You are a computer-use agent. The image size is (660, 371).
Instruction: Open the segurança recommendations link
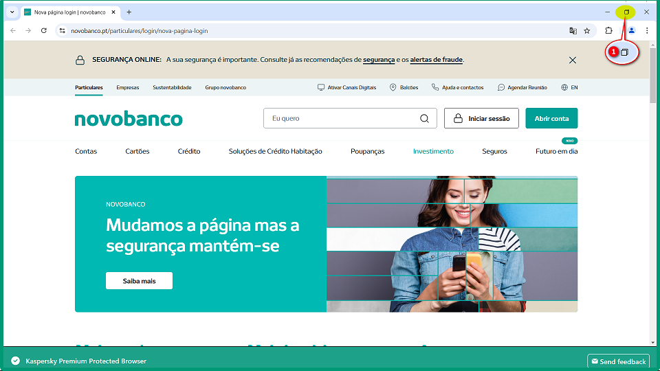(379, 60)
